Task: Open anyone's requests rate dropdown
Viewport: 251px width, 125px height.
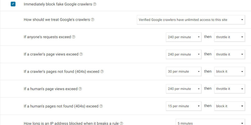Action: 183,37
